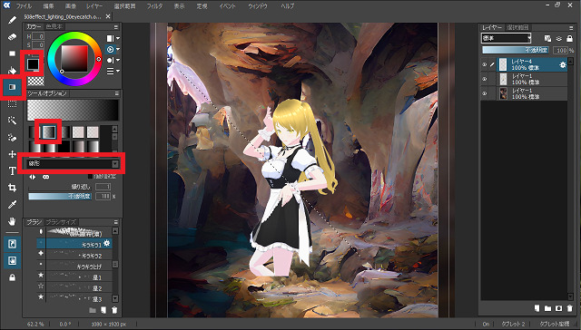Toggle the layer lock icon beside the blend mode
This screenshot has width=581, height=330.
569,38
